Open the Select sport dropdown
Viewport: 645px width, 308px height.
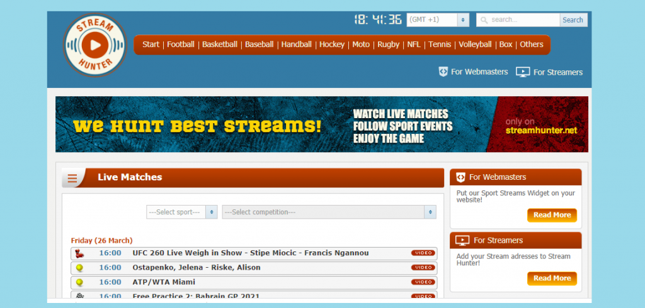pyautogui.click(x=182, y=212)
